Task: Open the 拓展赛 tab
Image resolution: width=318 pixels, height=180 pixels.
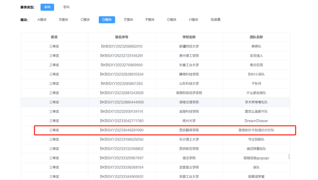Action: [216, 20]
